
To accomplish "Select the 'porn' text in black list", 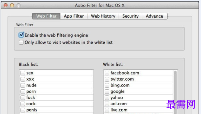I will click(31, 91).
